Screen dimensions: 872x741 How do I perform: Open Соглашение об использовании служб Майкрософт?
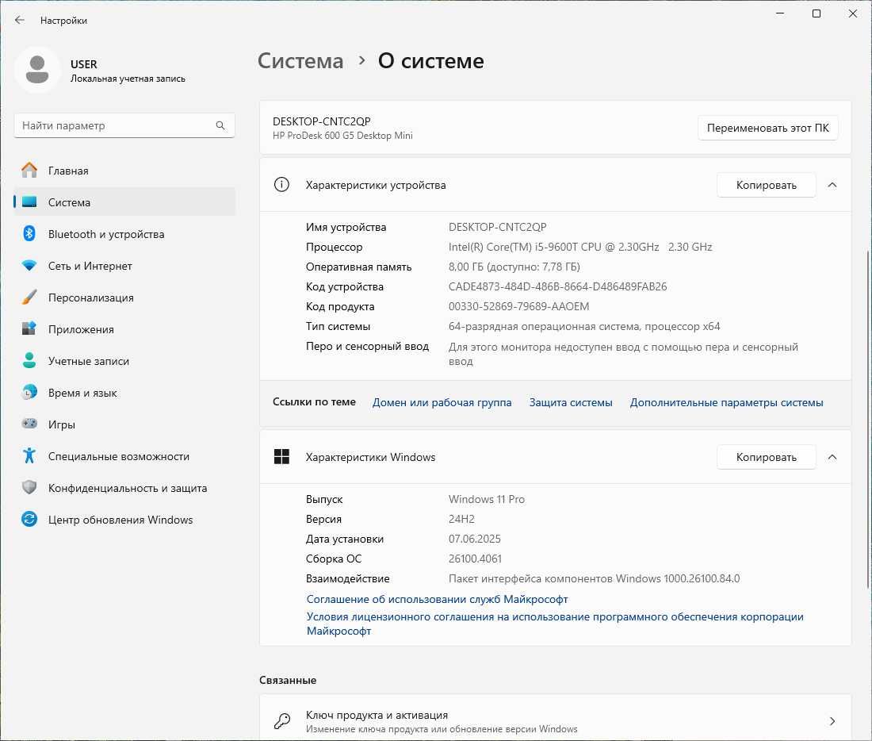coord(437,599)
